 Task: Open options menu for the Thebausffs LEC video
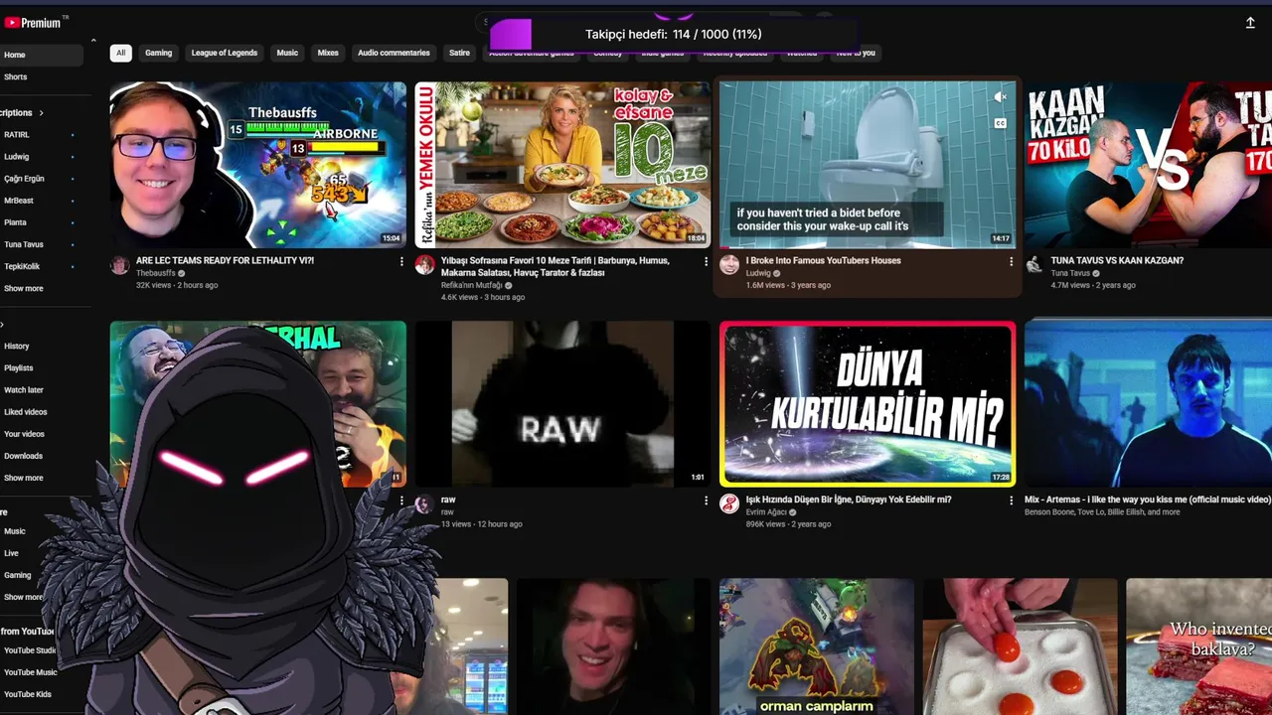click(401, 261)
